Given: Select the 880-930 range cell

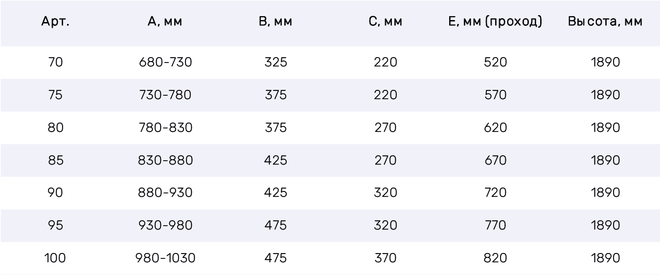Looking at the screenshot, I should [x=165, y=193].
